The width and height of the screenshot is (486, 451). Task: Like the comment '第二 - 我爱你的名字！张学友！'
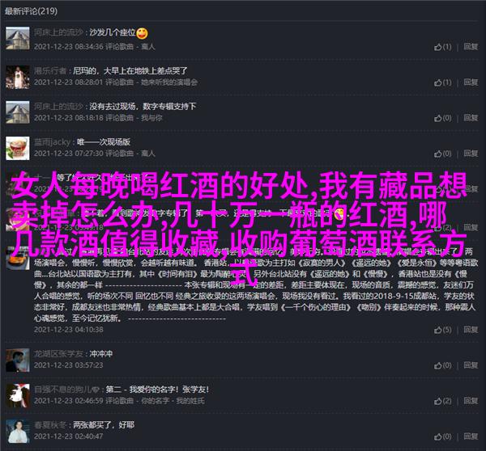442,401
